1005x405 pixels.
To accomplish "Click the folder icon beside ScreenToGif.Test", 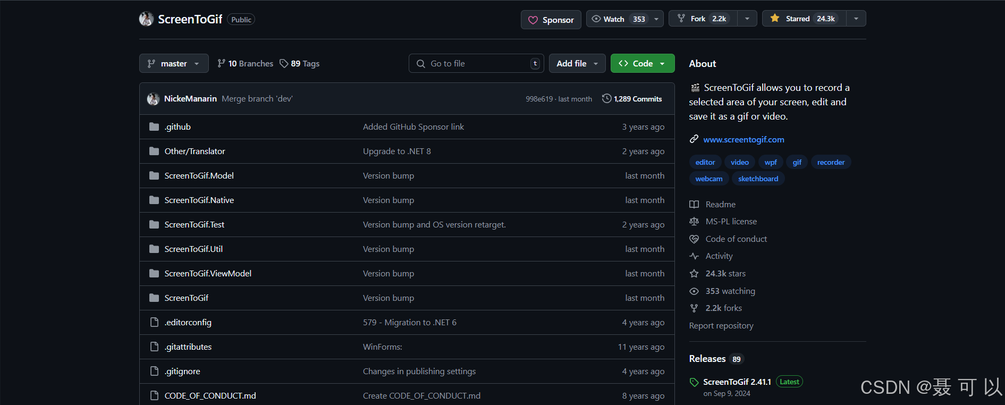I will [154, 224].
